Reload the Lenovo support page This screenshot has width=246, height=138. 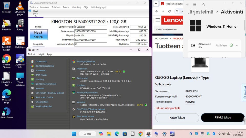tap(169, 11)
